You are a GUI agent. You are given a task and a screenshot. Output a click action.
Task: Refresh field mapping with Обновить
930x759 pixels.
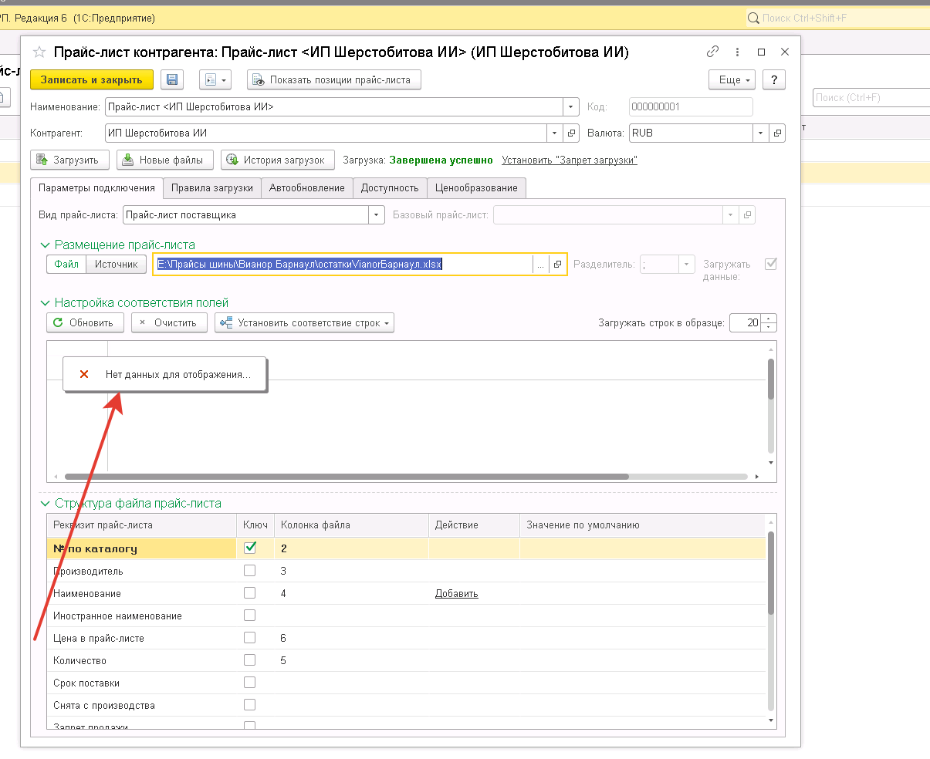coord(84,322)
